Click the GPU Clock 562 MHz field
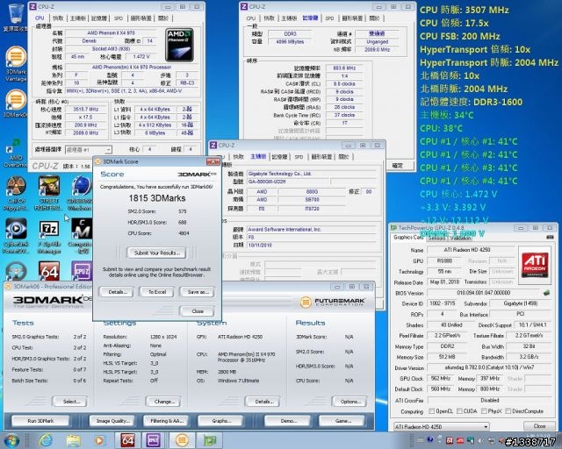This screenshot has height=449, width=562. [441, 379]
